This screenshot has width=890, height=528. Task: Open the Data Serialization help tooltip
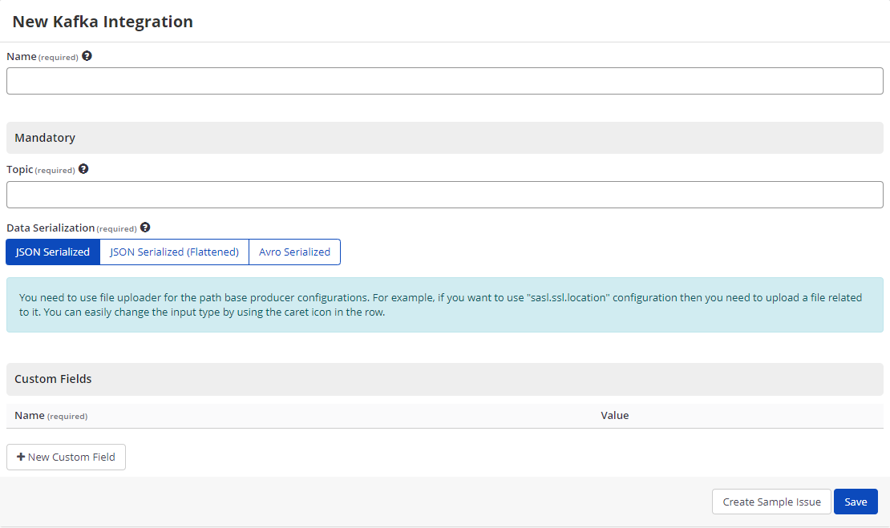145,227
